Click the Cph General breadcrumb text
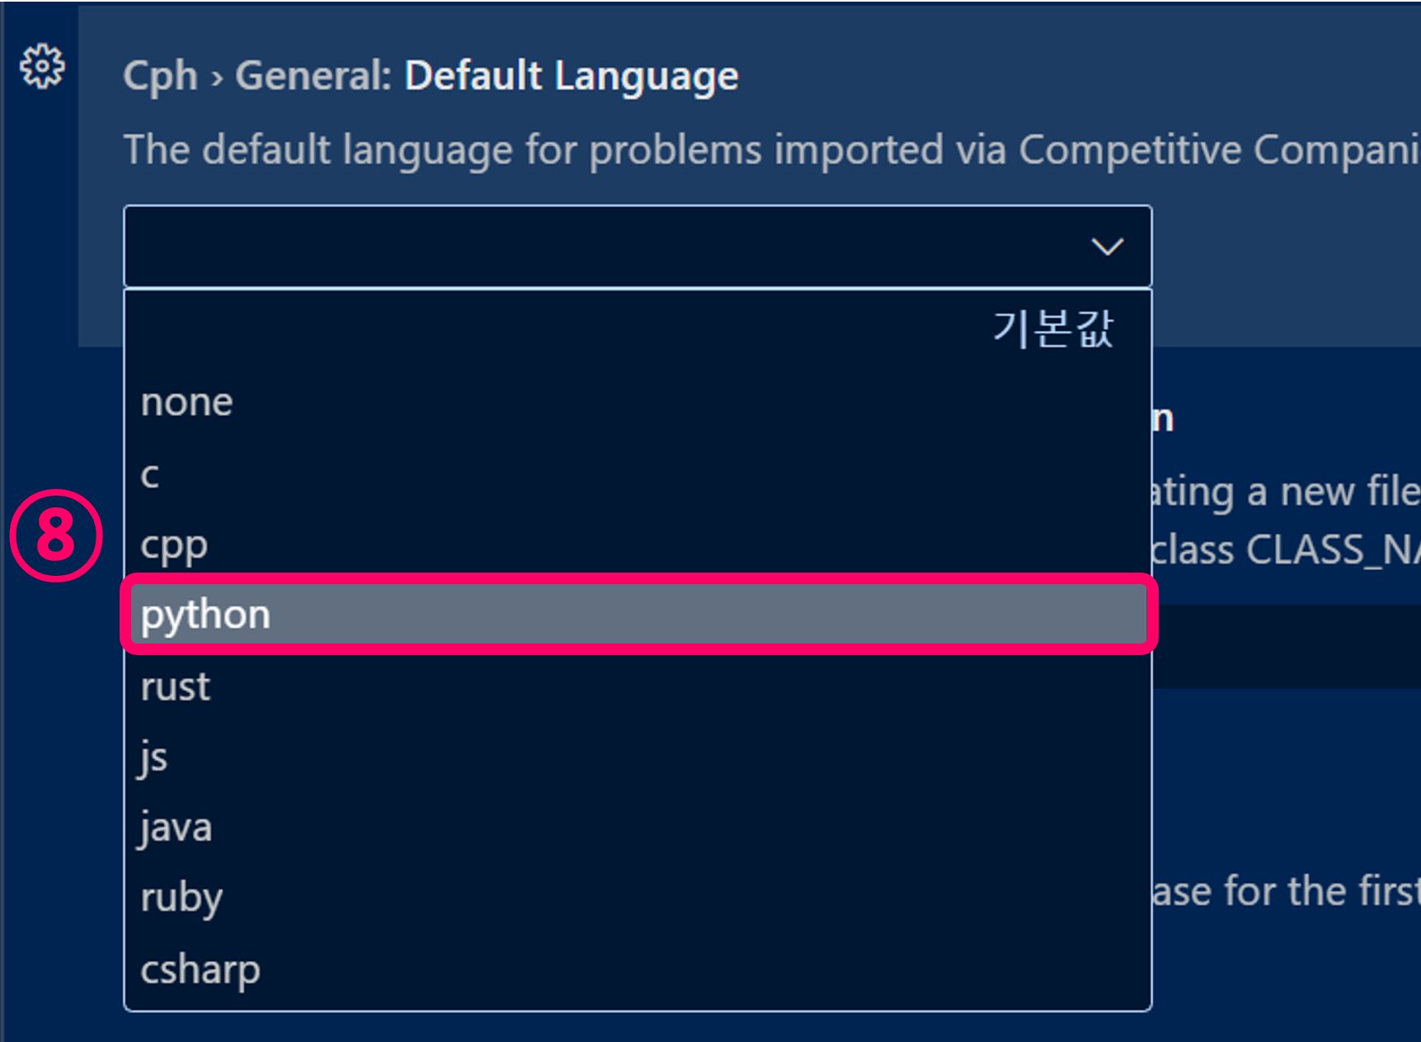 pyautogui.click(x=257, y=76)
